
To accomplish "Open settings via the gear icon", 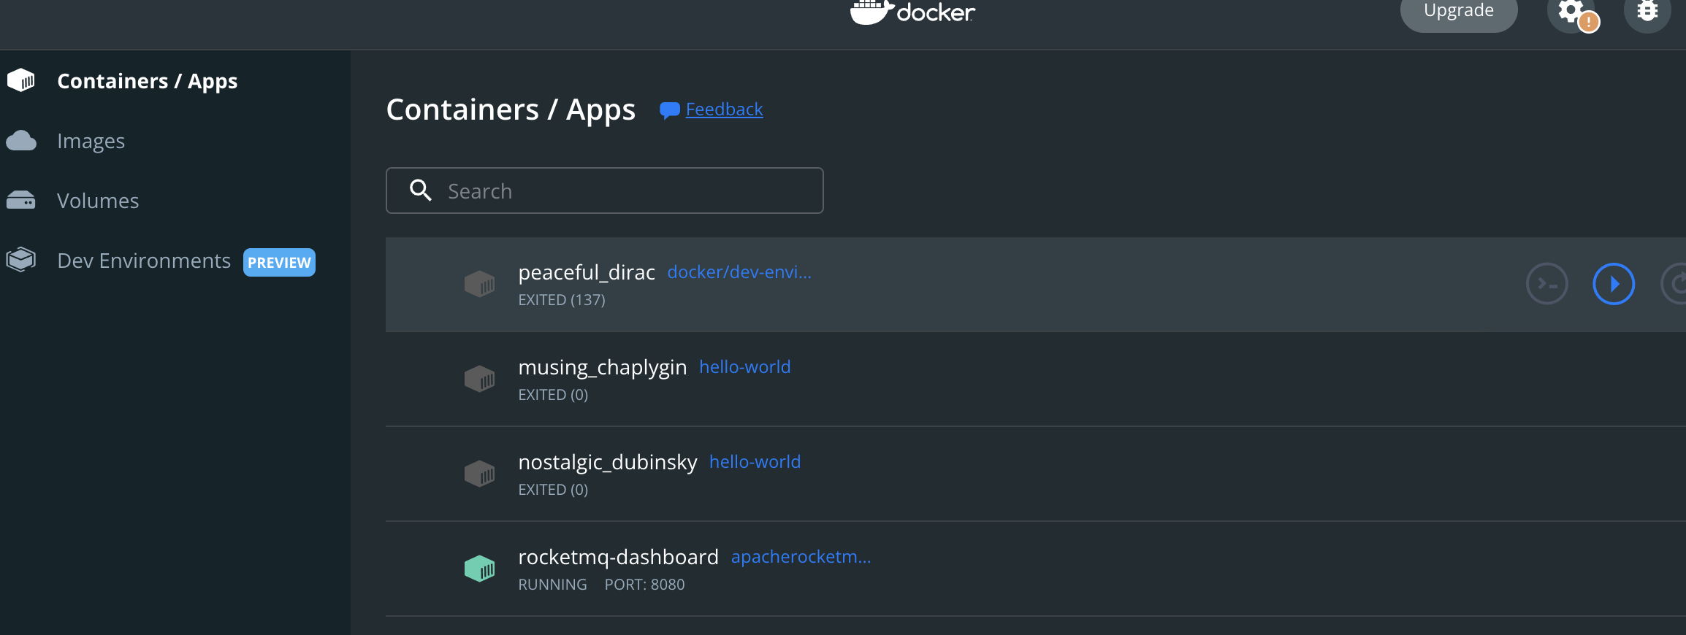I will (x=1571, y=11).
